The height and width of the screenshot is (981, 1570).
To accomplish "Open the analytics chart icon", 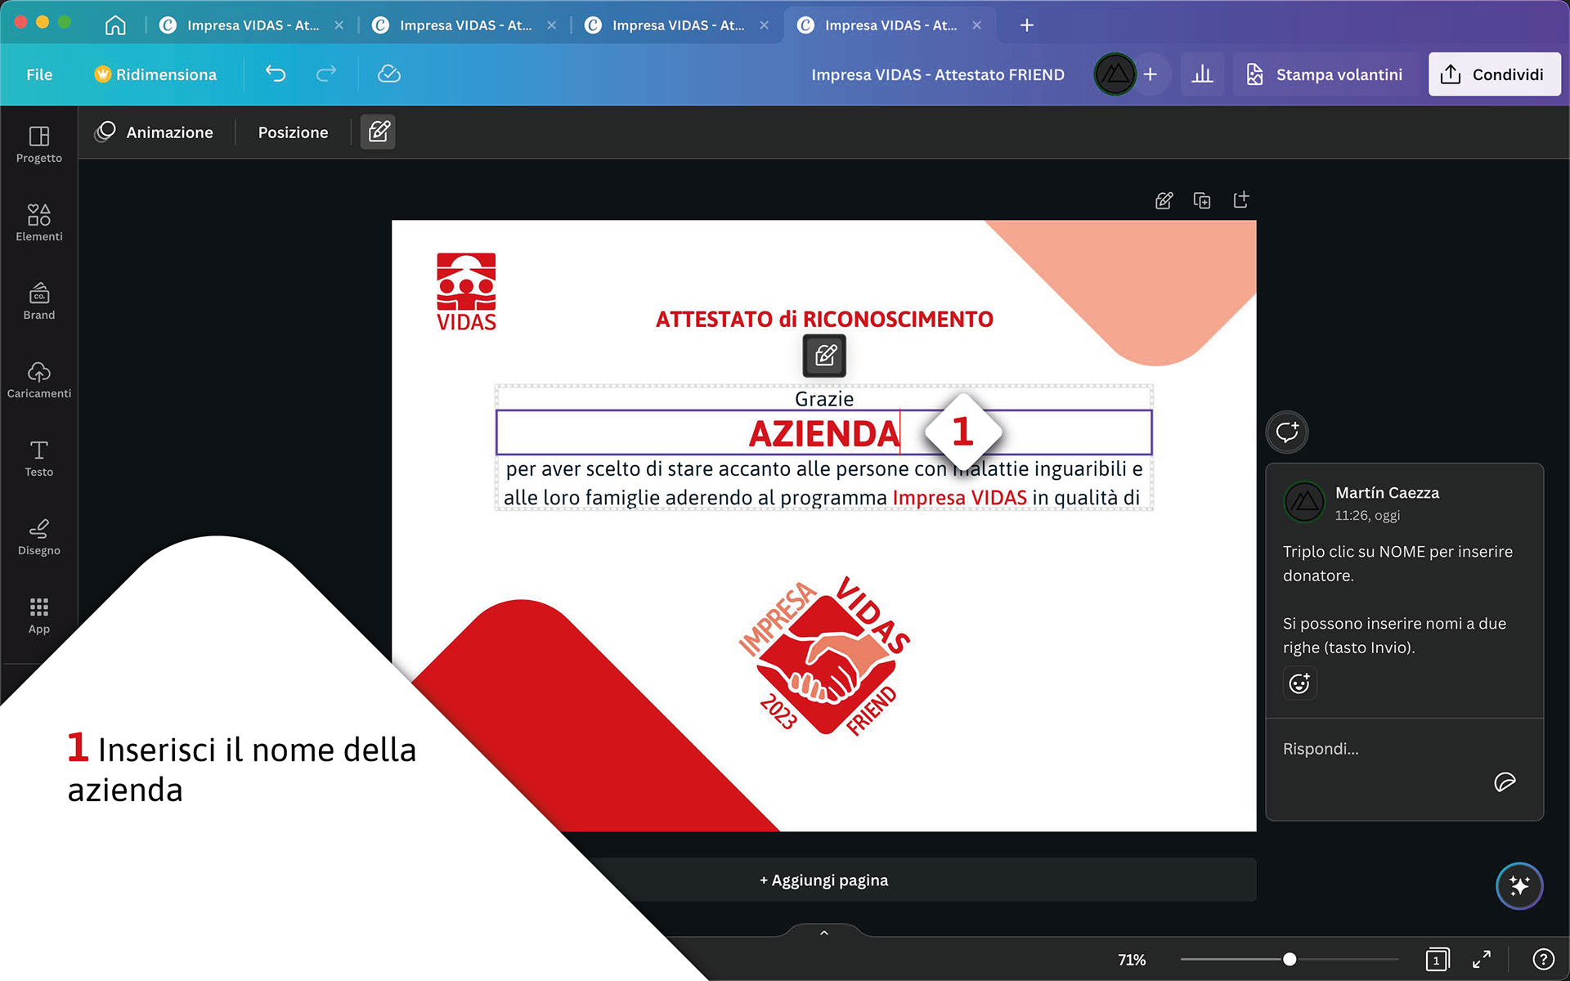I will click(1202, 74).
